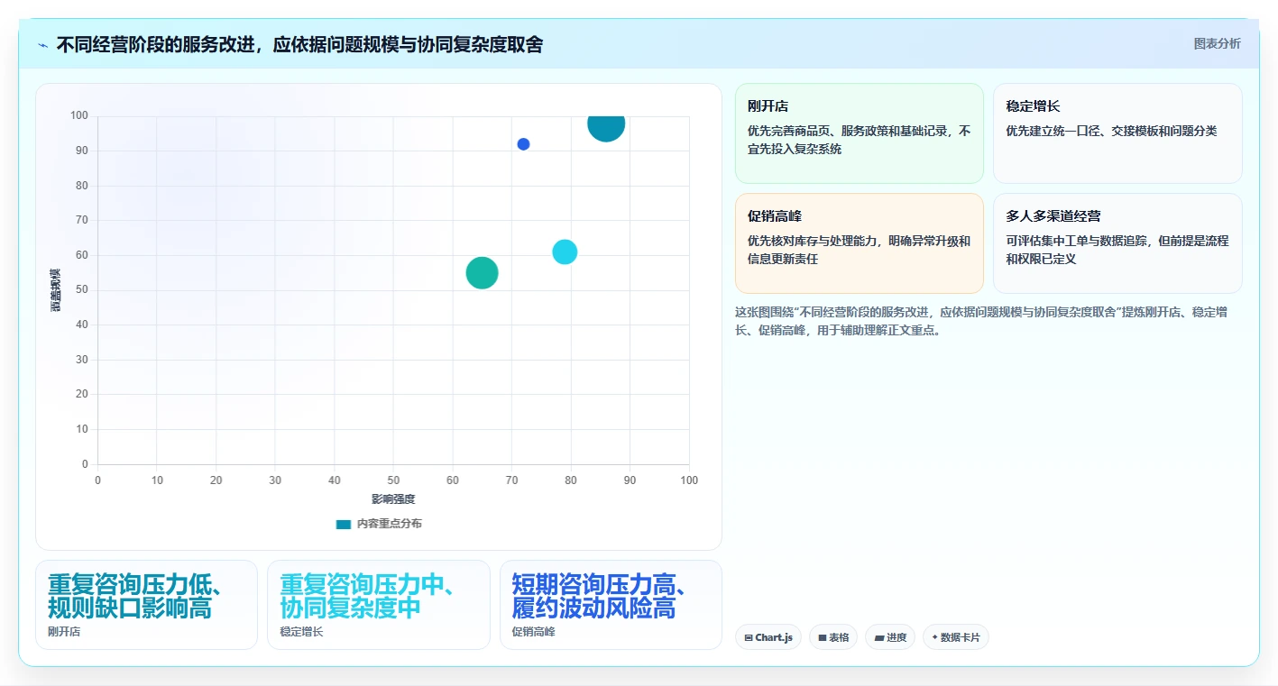Click the 覆盖规模 y-axis label
Image resolution: width=1278 pixels, height=686 pixels.
[56, 290]
